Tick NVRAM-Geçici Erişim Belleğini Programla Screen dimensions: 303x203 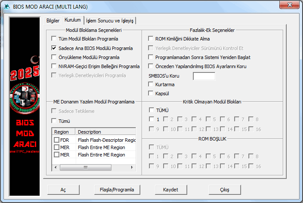click(54, 66)
